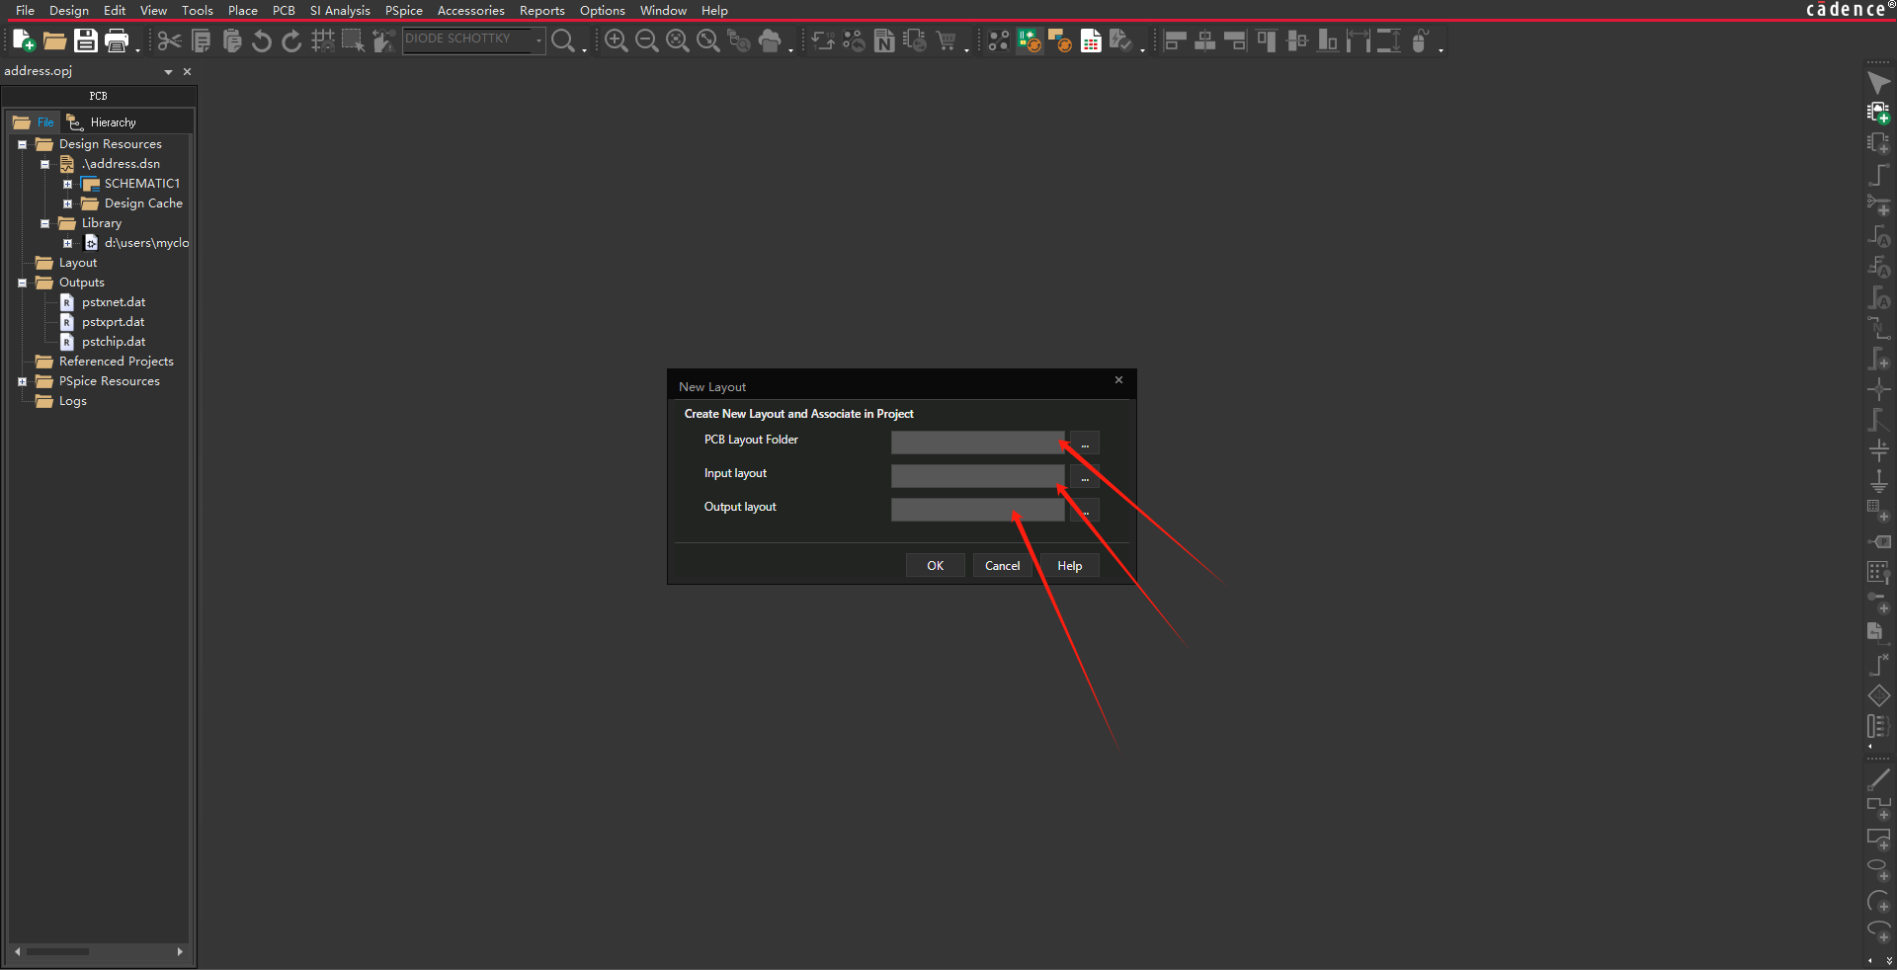The height and width of the screenshot is (970, 1897).
Task: Select pstxnet.dat in Outputs folder
Action: [113, 302]
